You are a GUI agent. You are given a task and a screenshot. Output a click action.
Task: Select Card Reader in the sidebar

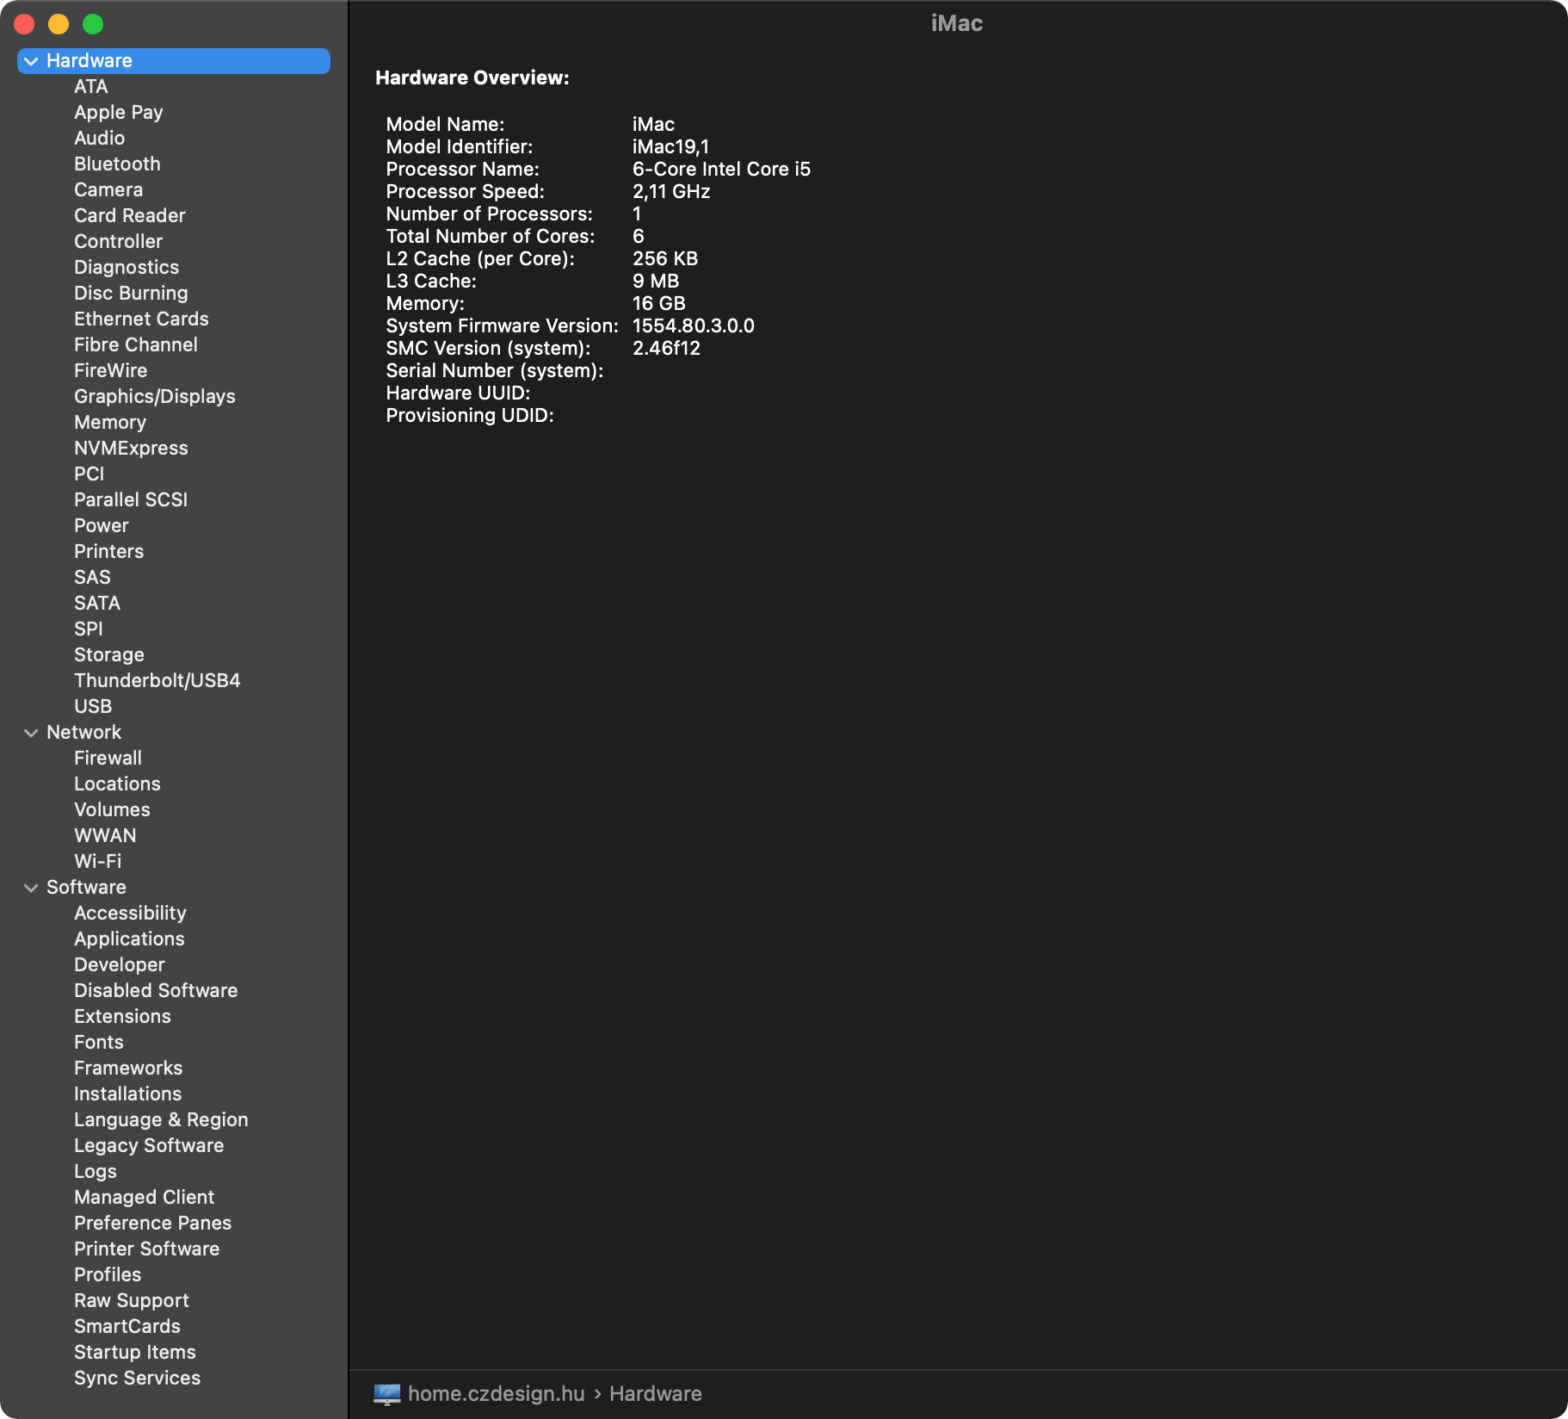pos(130,216)
